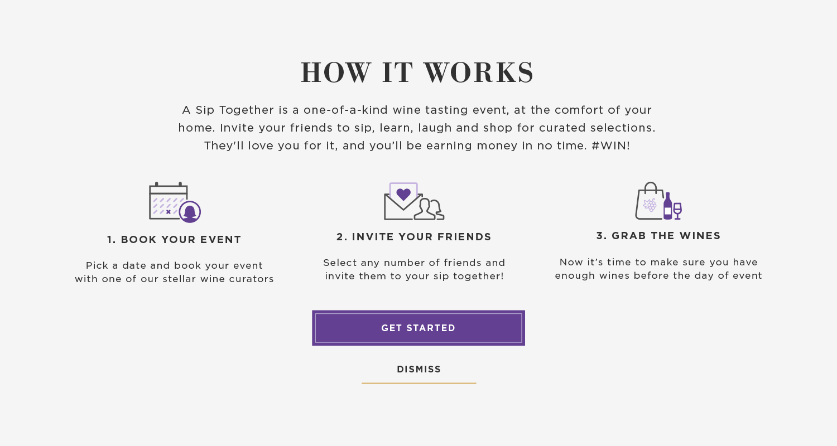
Task: Click the envelope with heart icon
Action: click(403, 201)
